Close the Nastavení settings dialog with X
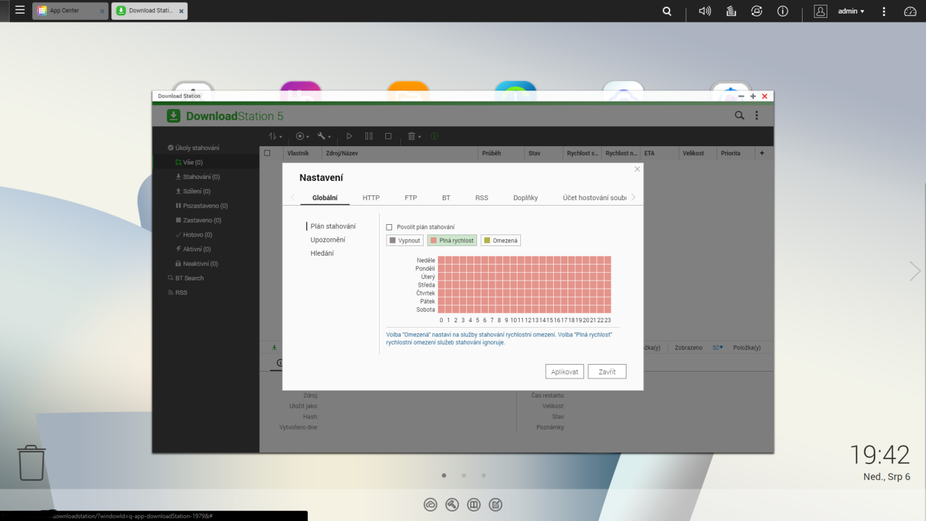 coord(637,169)
